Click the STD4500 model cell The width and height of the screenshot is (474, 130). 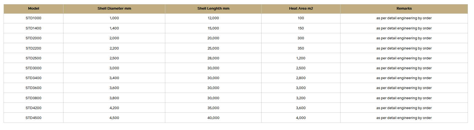33,118
